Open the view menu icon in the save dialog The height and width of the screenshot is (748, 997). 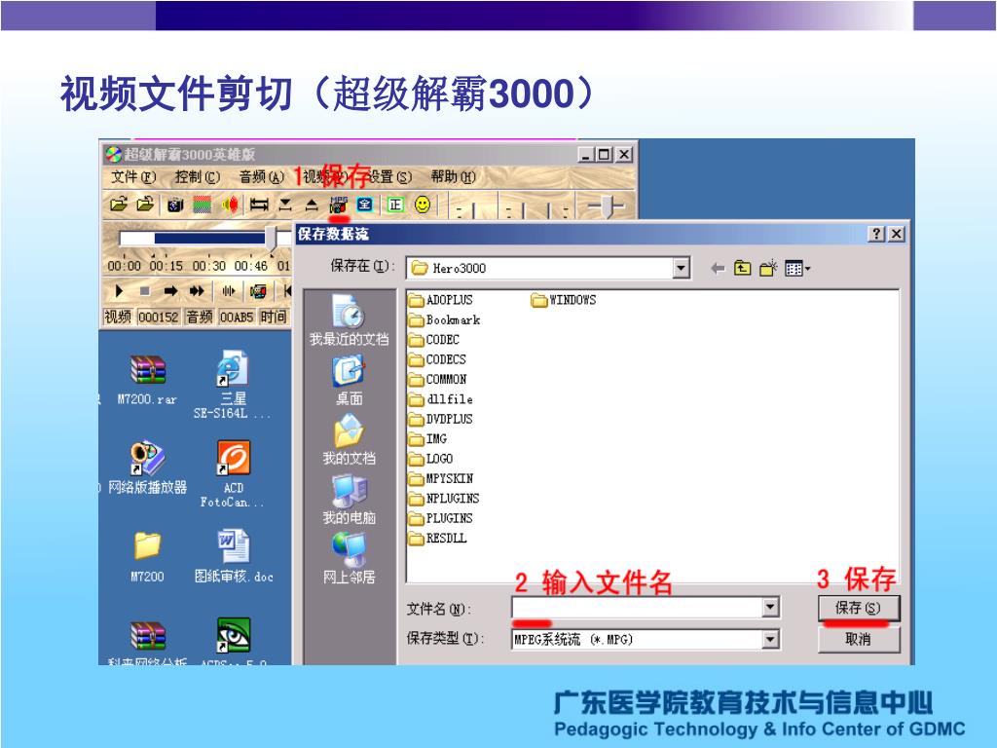(x=797, y=269)
